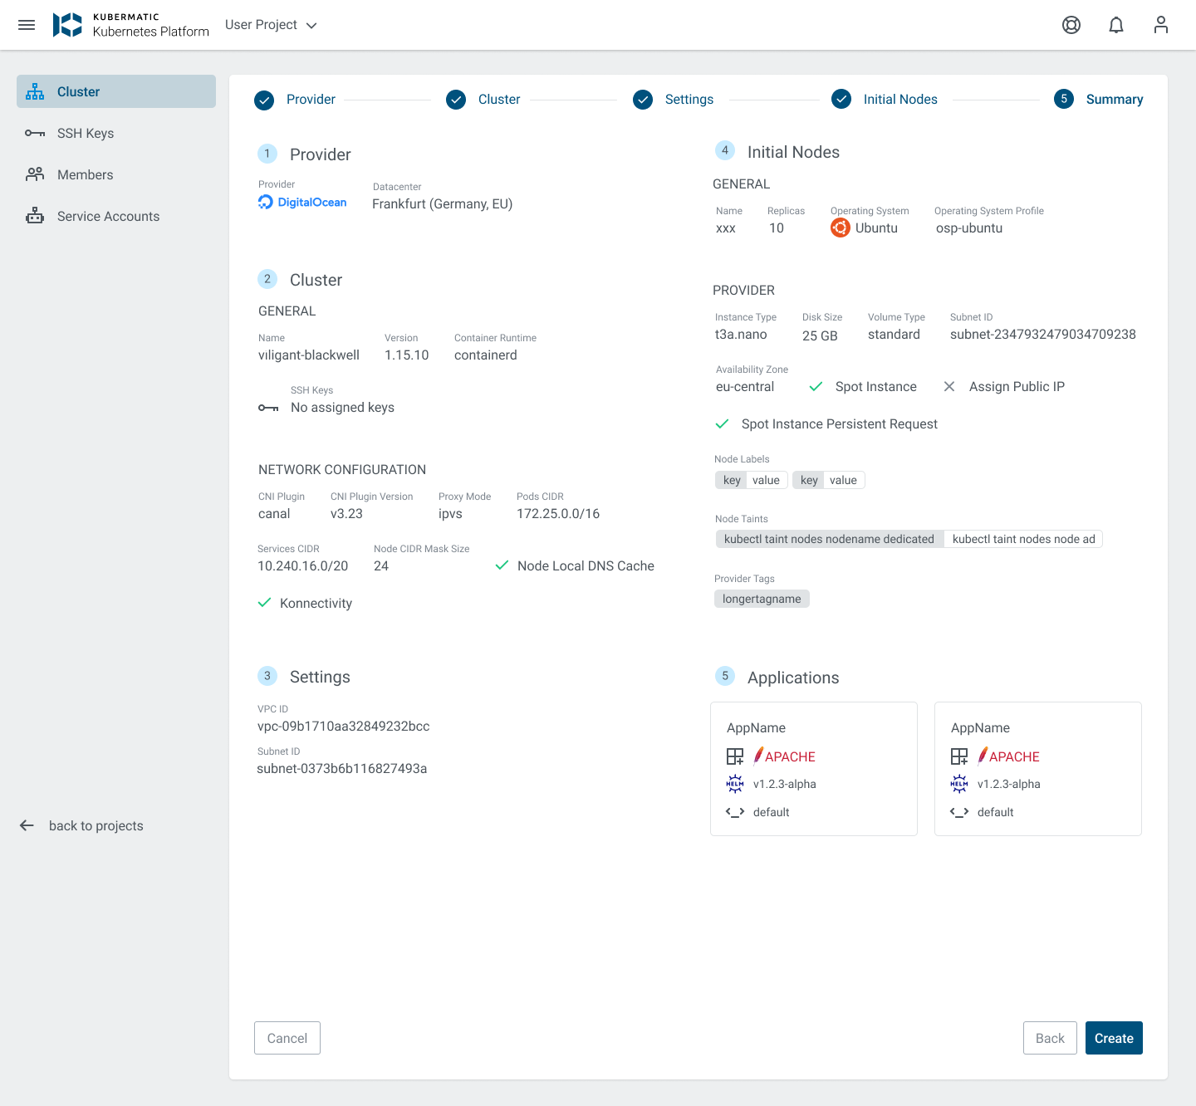
Task: Click the Apache logo in second AppName card
Action: pos(1009,756)
